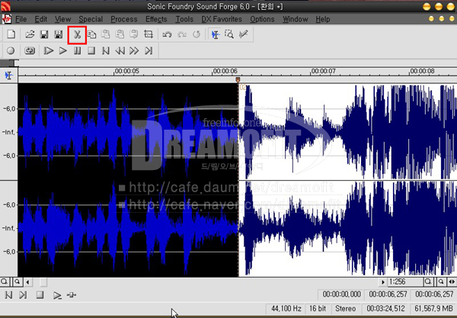Select the Magnify tool
Image resolution: width=457 pixels, height=318 pixels.
229,34
